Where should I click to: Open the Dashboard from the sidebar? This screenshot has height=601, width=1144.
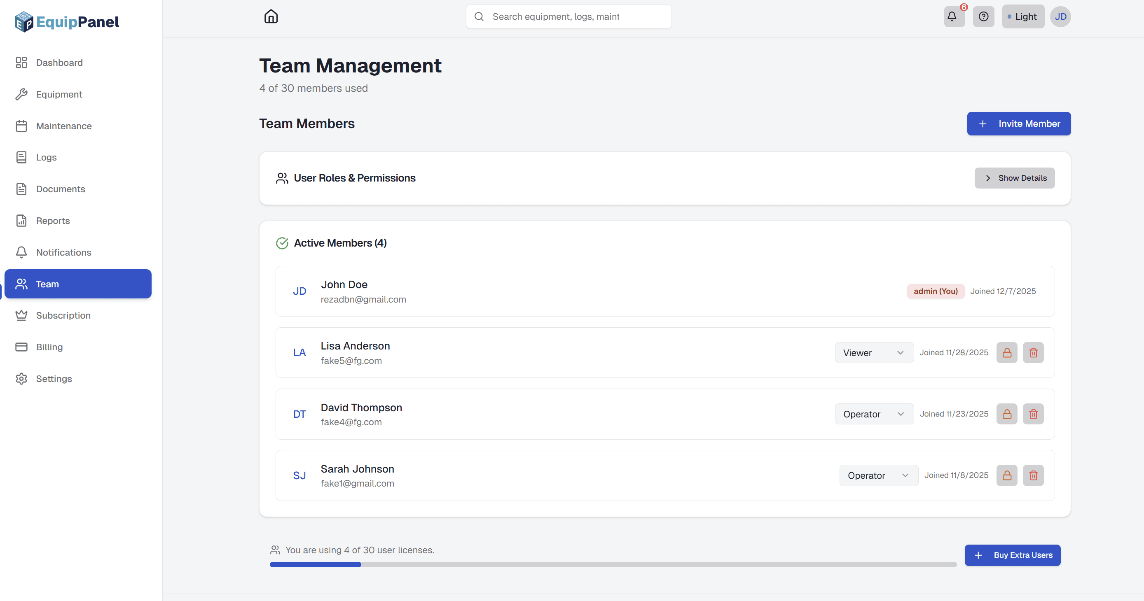59,63
